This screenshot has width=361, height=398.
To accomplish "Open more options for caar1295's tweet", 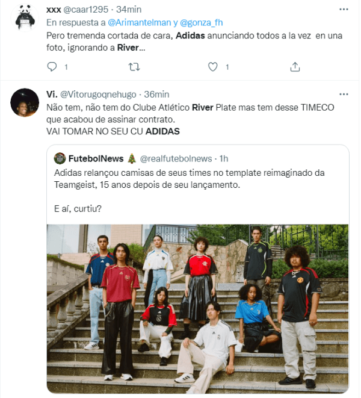I will pos(344,10).
